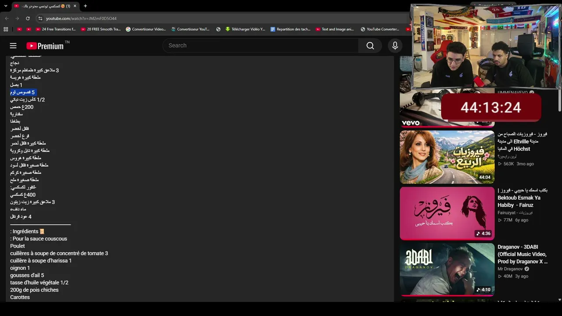Click "cuillère à soupe d'harissa 1" line
The height and width of the screenshot is (316, 562).
click(x=41, y=261)
